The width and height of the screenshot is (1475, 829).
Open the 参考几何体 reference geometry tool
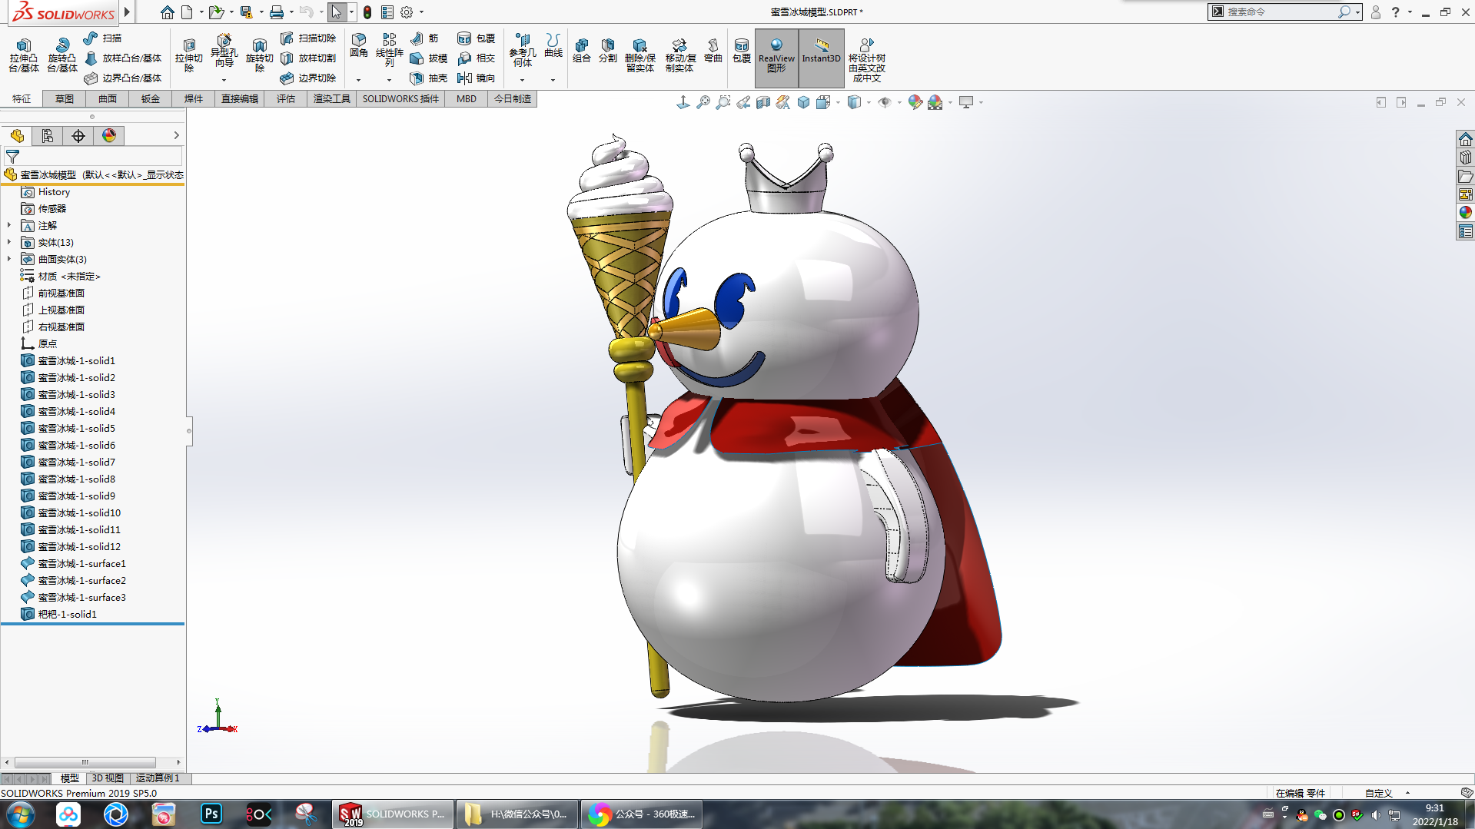523,51
